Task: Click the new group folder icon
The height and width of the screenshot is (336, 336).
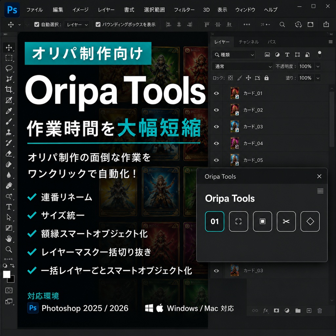Action: 298,310
